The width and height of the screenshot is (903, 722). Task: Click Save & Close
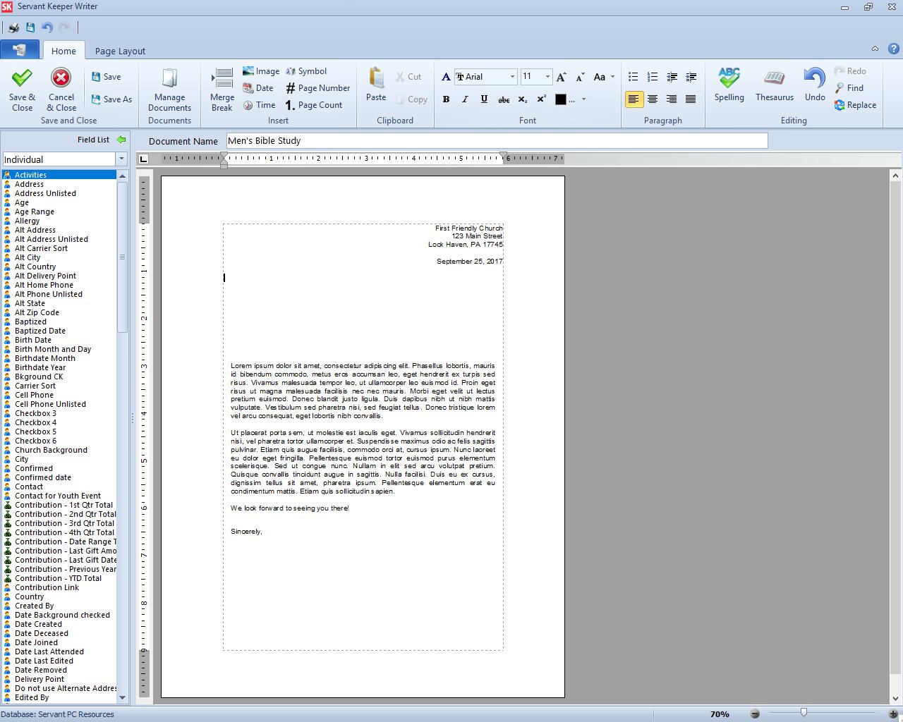coord(21,90)
